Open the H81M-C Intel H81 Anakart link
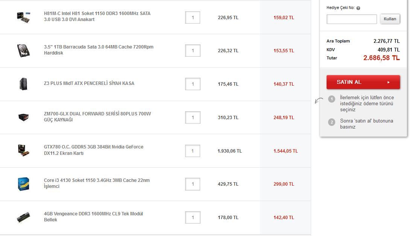412x236 pixels. 97,17
